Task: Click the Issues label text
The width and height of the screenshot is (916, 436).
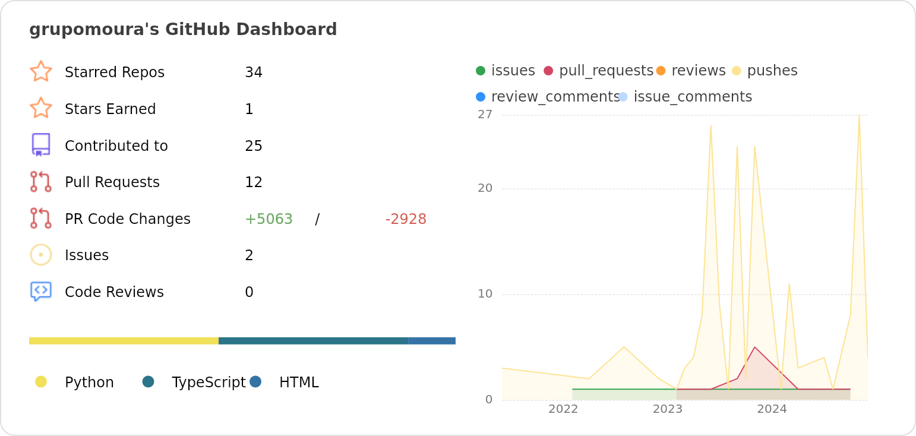Action: click(x=87, y=255)
